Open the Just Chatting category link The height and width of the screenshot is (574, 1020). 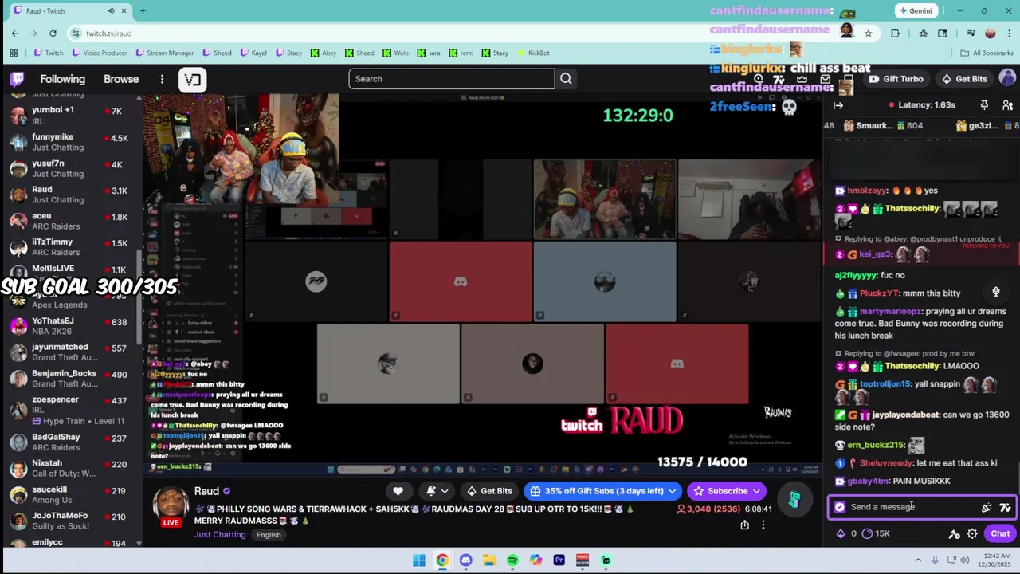tap(220, 534)
